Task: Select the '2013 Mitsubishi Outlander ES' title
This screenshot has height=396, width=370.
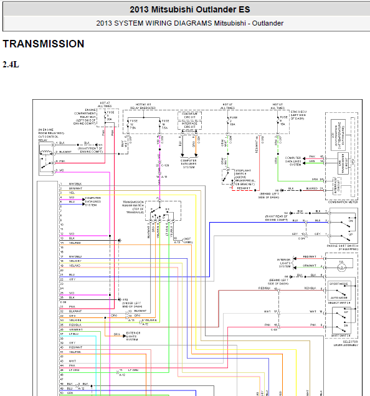Action: tap(189, 9)
